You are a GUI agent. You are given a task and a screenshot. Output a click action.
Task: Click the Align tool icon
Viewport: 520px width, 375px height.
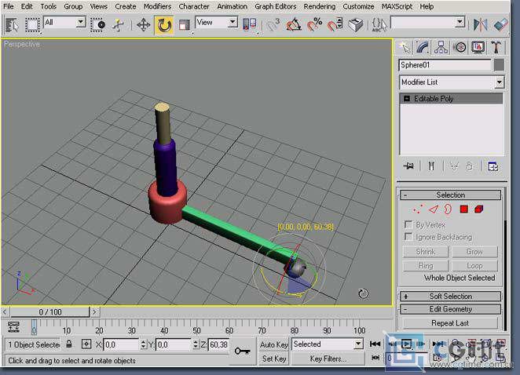pyautogui.click(x=500, y=25)
